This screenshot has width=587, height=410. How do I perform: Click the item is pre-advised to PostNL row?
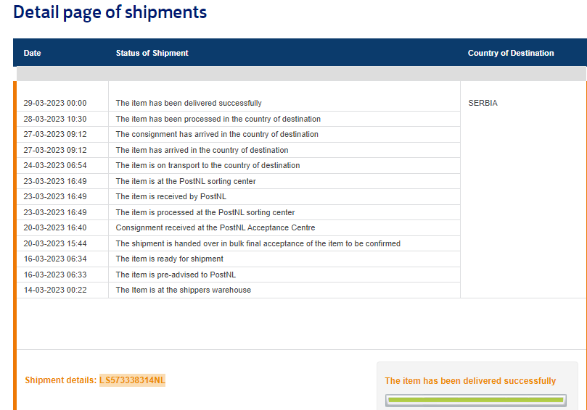pyautogui.click(x=176, y=275)
